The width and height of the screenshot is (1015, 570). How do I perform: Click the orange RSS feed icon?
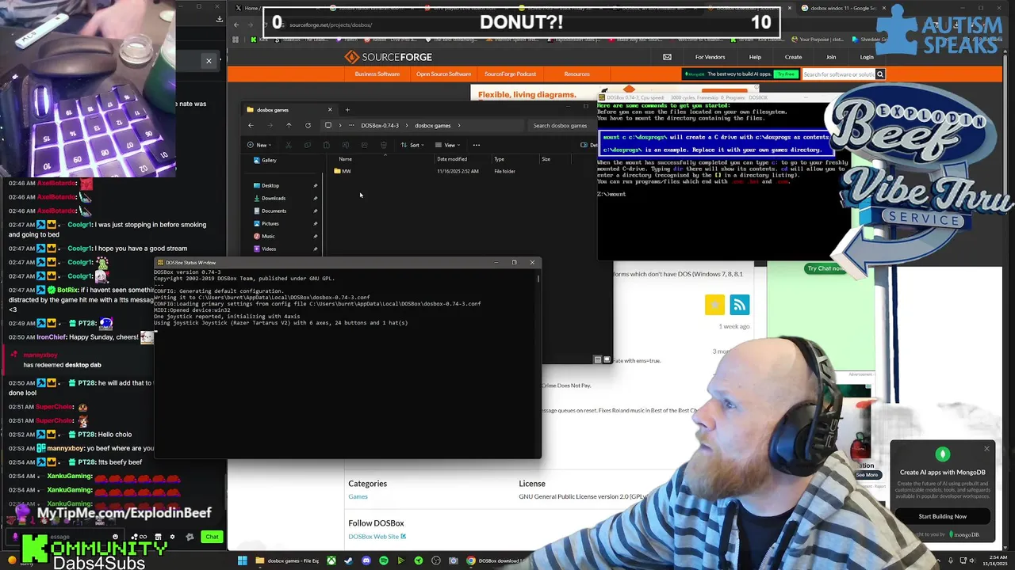(739, 305)
